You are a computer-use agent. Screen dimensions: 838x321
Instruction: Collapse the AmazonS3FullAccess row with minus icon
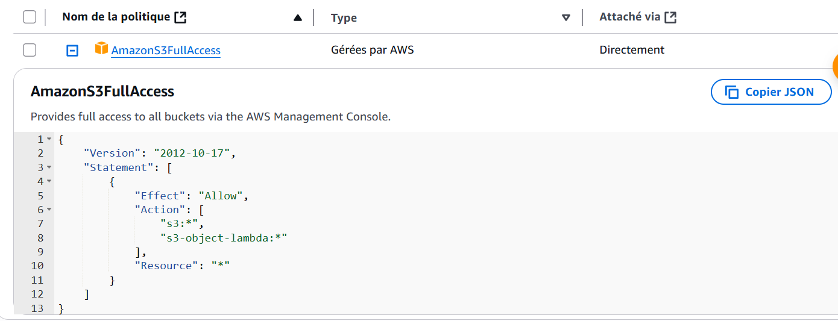(x=72, y=51)
